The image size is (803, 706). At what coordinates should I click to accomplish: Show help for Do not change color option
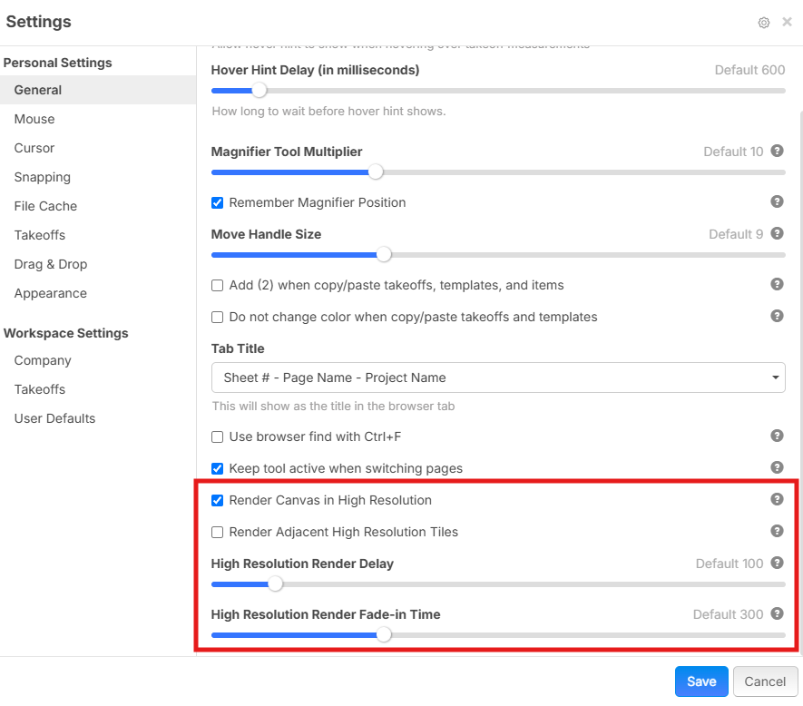[x=777, y=316]
